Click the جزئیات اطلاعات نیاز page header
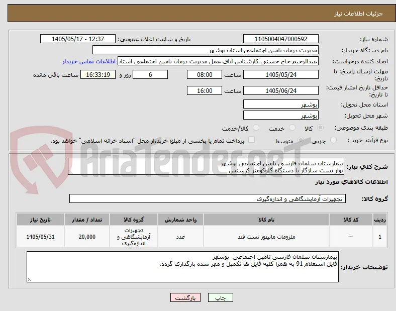396x311 pixels. pos(359,14)
